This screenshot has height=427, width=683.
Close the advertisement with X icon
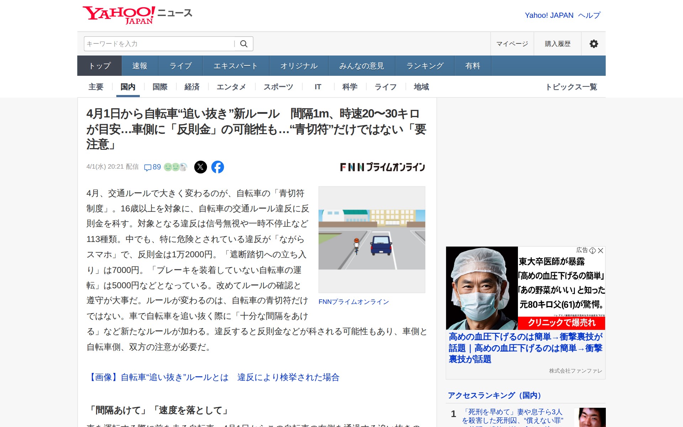[601, 251]
